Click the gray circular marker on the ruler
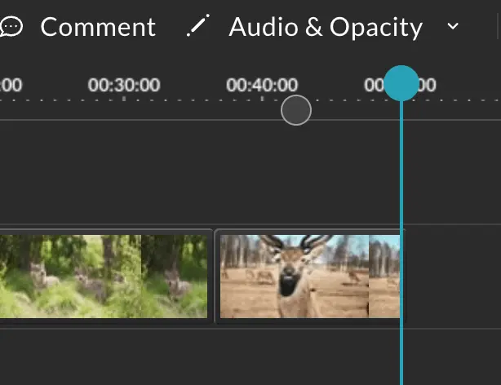 click(x=296, y=110)
